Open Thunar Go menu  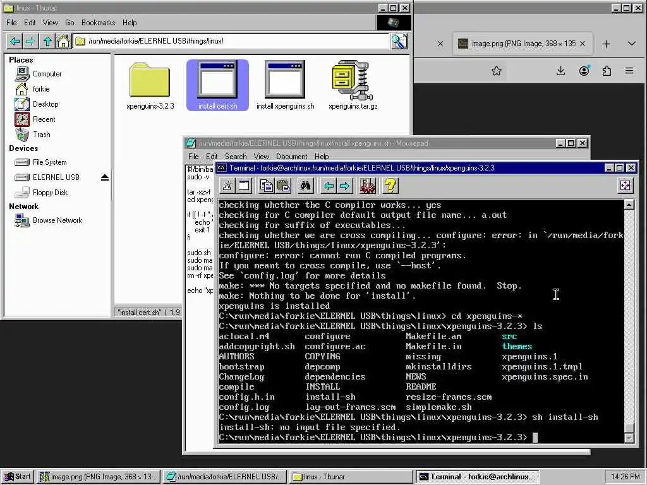(x=70, y=23)
